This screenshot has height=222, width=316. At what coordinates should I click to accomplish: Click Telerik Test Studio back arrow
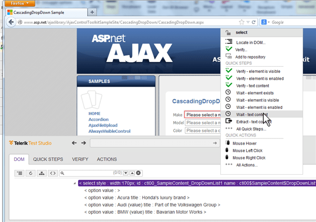click(74, 143)
